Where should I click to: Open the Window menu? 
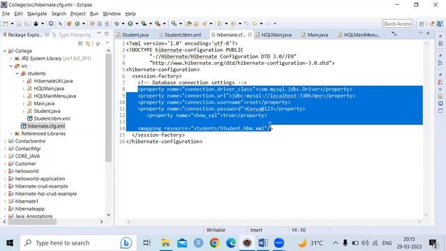point(111,14)
